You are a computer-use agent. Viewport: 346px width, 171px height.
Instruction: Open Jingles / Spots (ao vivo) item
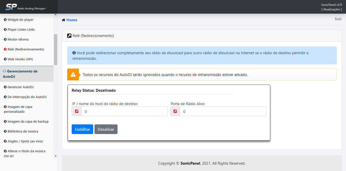click(x=25, y=141)
